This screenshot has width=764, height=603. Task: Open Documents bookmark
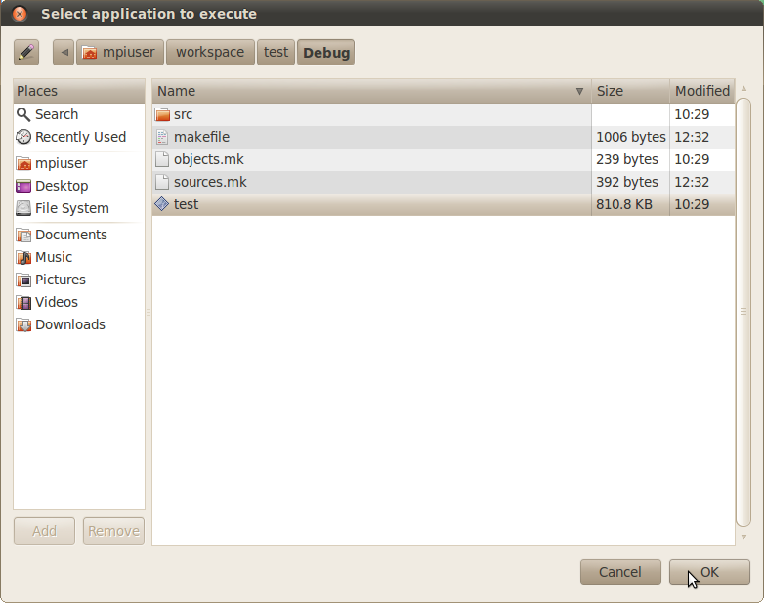79,235
